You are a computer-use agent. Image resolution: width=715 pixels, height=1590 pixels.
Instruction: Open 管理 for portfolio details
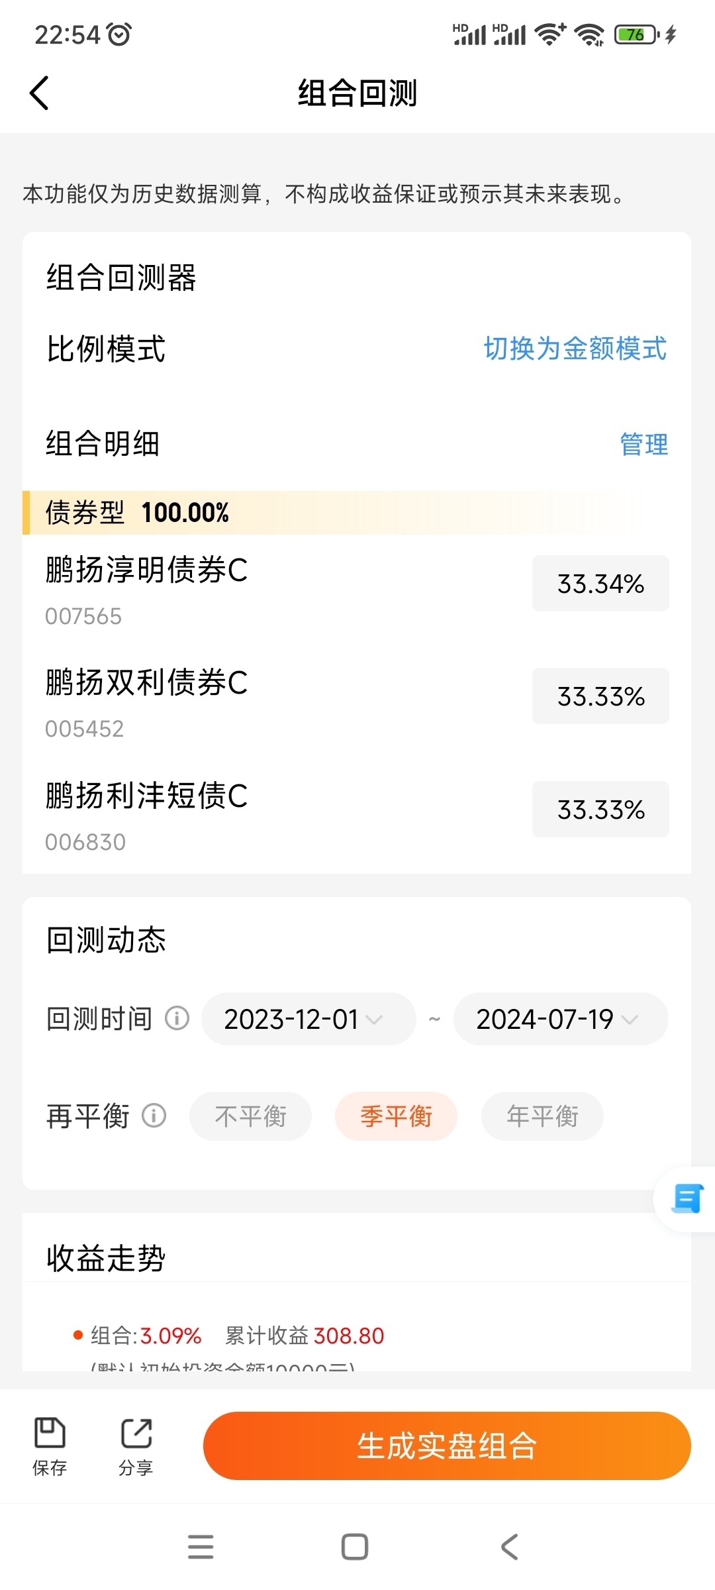[x=643, y=444]
